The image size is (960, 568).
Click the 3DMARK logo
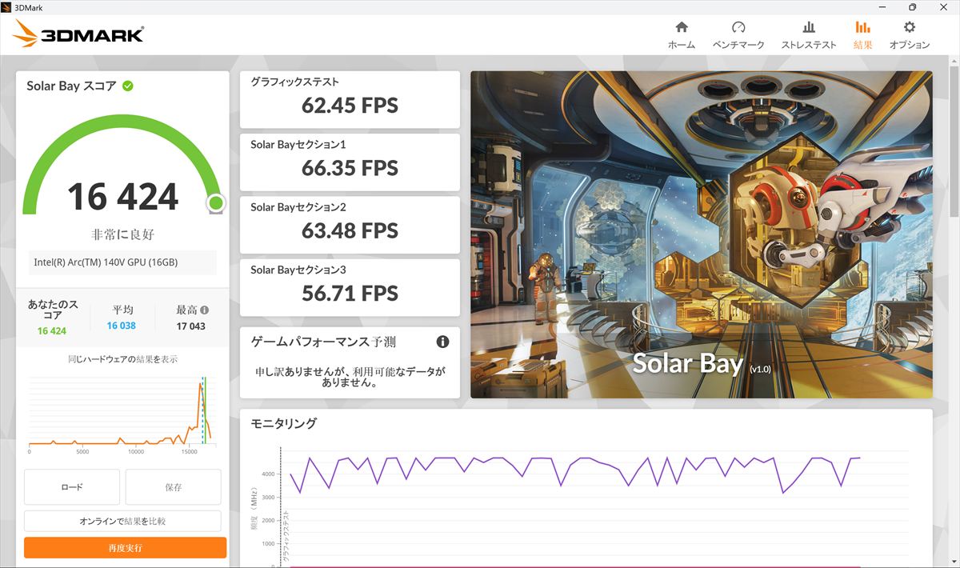tap(78, 34)
